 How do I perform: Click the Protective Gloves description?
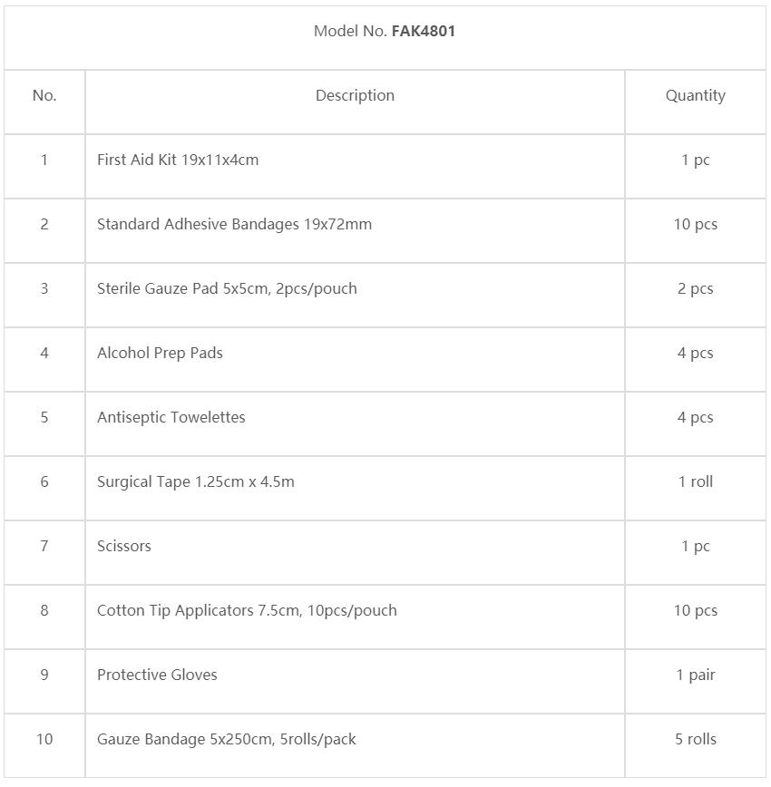(157, 675)
